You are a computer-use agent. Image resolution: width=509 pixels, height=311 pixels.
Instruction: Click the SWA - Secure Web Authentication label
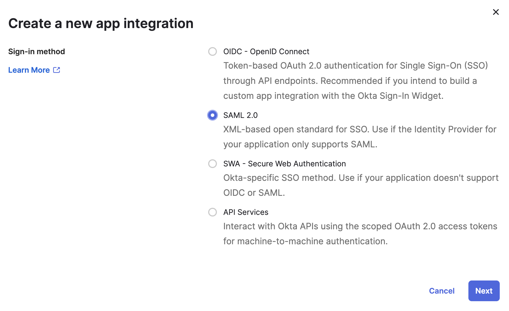[284, 164]
